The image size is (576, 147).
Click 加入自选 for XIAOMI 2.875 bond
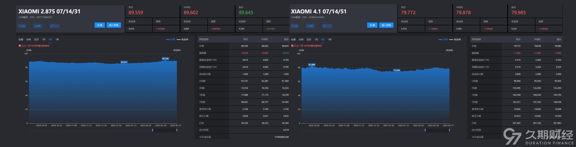114,25
